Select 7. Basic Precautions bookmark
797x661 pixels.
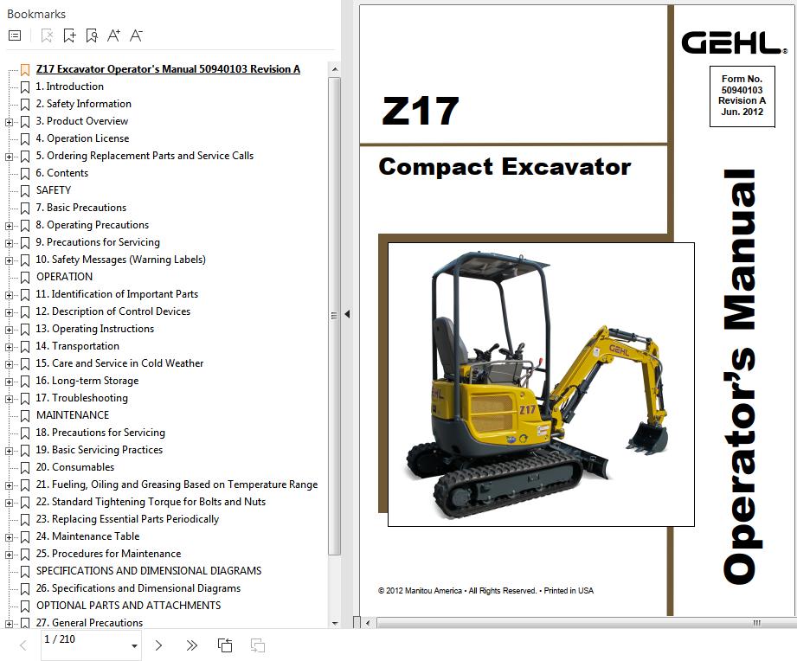(x=80, y=208)
